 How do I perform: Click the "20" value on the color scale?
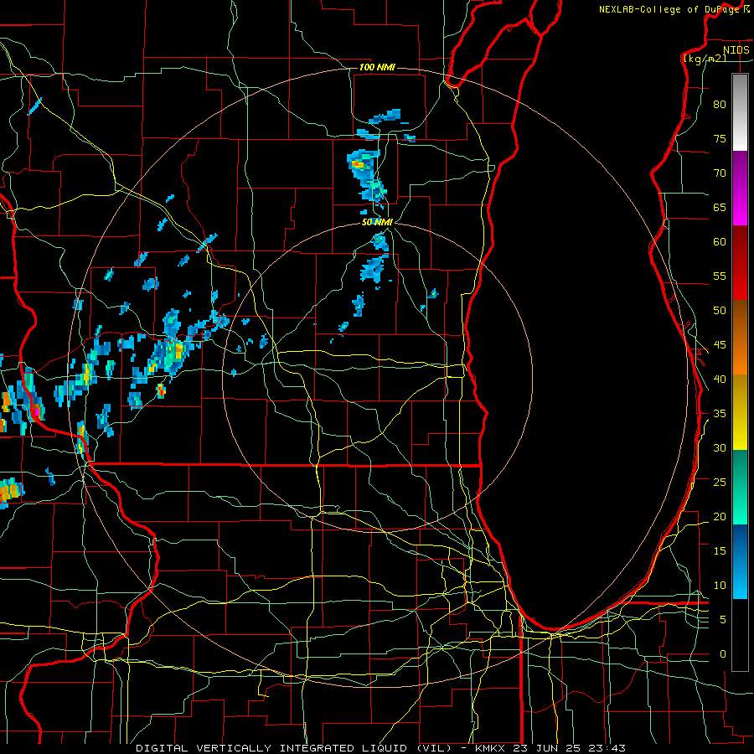[x=720, y=517]
